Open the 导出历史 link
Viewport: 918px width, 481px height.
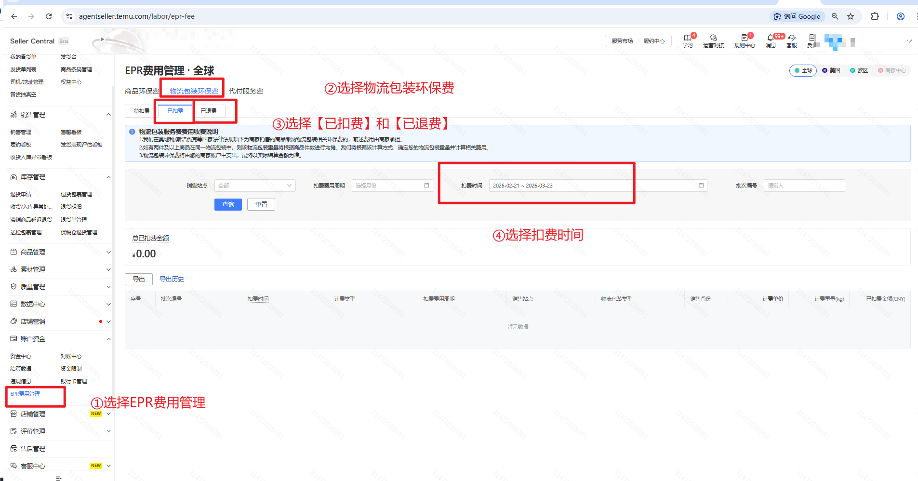point(172,279)
